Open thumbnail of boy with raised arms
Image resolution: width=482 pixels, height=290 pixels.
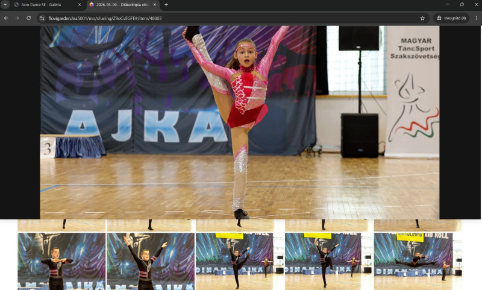pos(151,262)
